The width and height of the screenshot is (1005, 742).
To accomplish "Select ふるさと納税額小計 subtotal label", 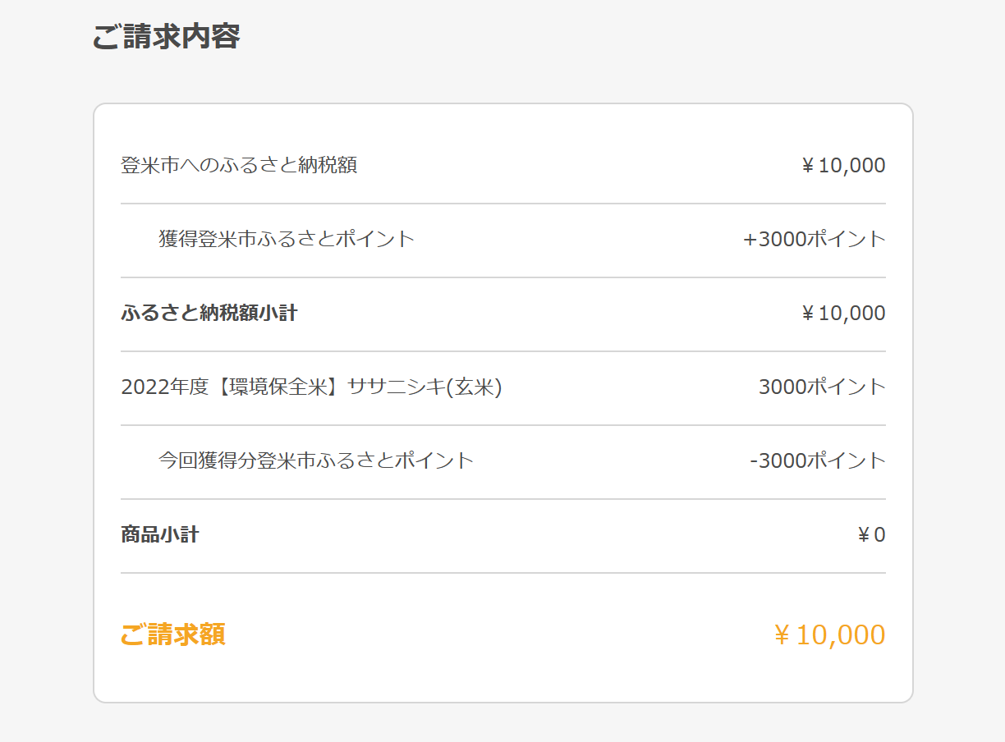I will pyautogui.click(x=209, y=314).
